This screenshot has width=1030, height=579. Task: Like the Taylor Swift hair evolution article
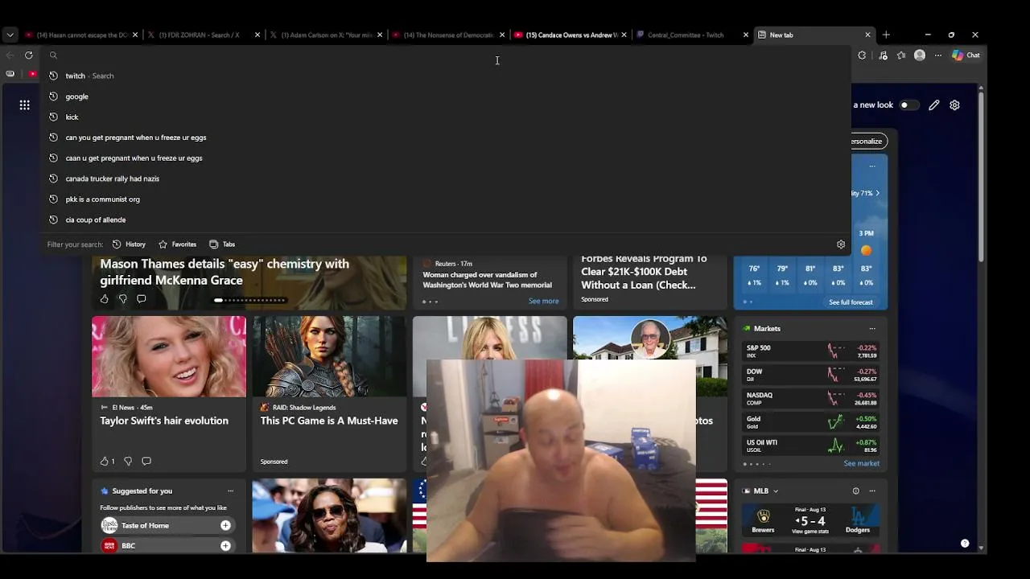(x=106, y=462)
